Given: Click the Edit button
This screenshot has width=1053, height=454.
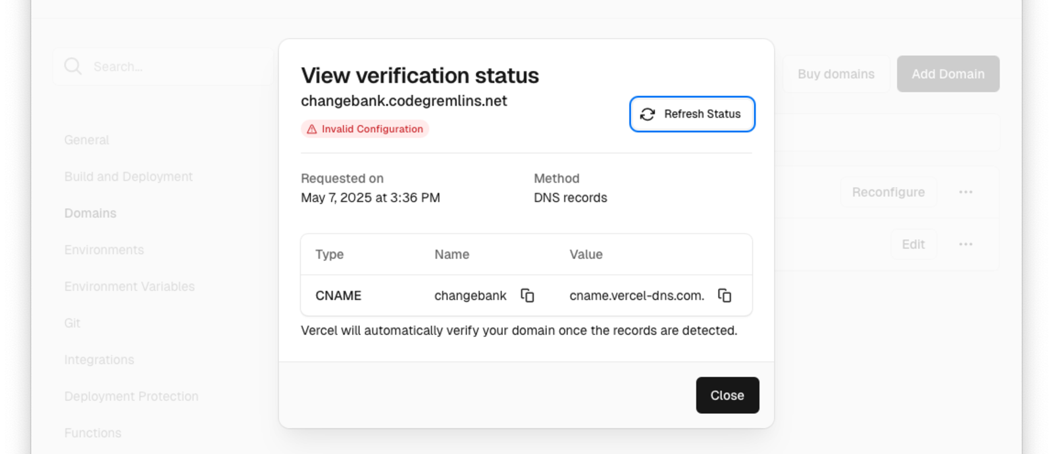Looking at the screenshot, I should coord(913,244).
